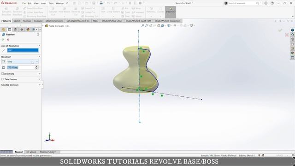Switch to the SOLIDWORKS Inspection tab
The height and width of the screenshot is (166, 295).
click(x=167, y=21)
